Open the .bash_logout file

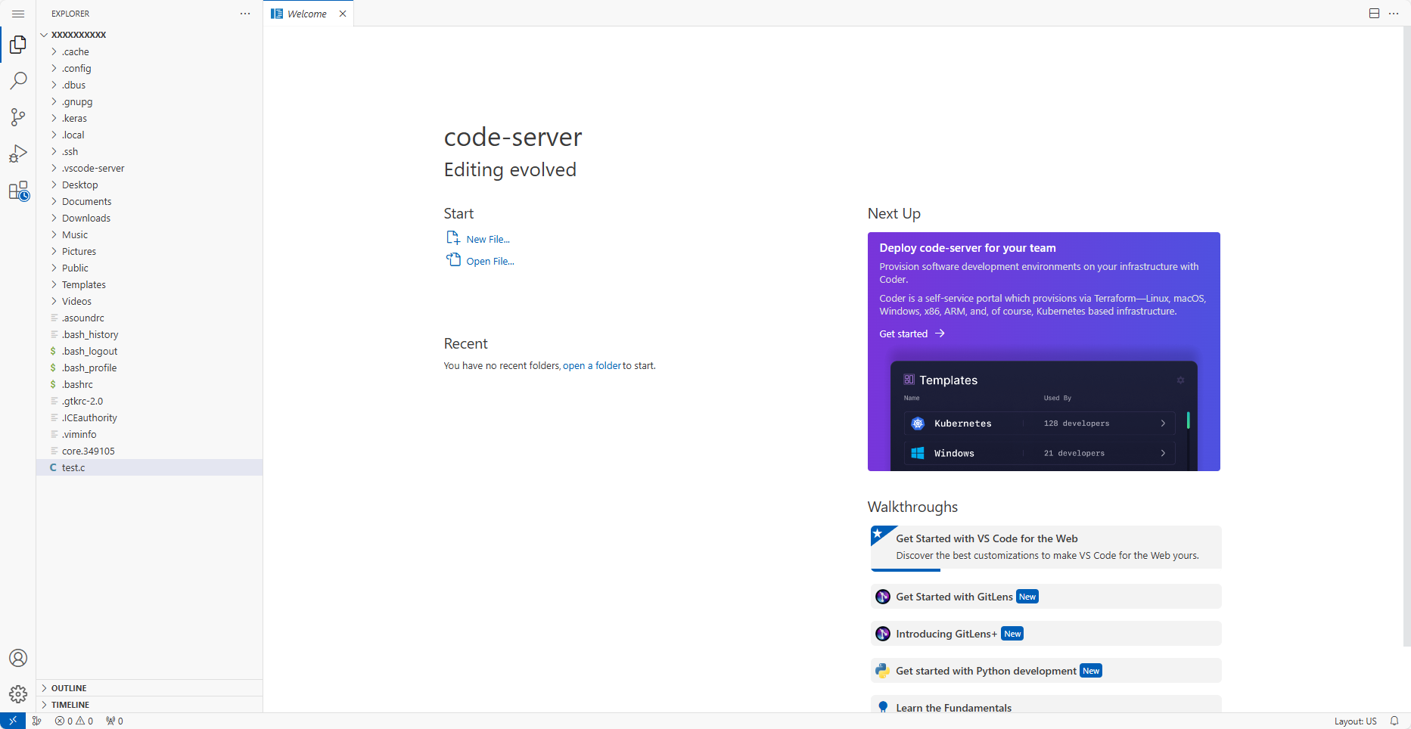point(149,351)
